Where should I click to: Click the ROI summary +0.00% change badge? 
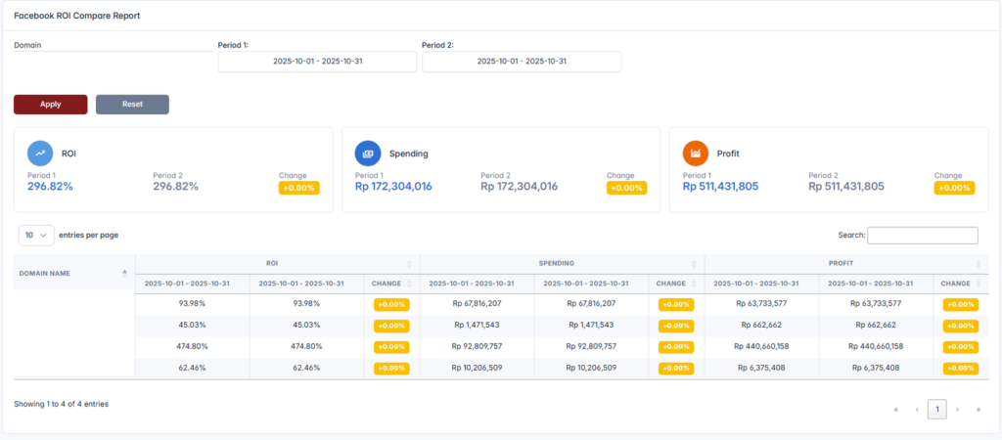[x=298, y=188]
